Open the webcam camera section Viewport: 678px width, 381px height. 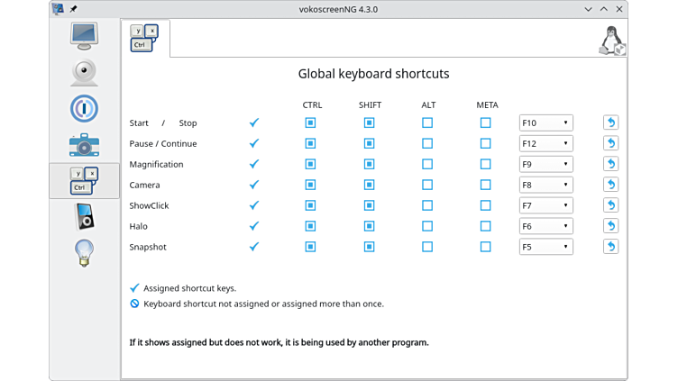point(84,72)
